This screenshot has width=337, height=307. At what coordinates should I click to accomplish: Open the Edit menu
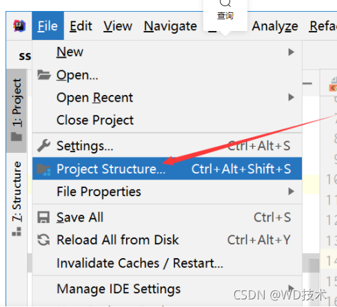click(x=81, y=26)
